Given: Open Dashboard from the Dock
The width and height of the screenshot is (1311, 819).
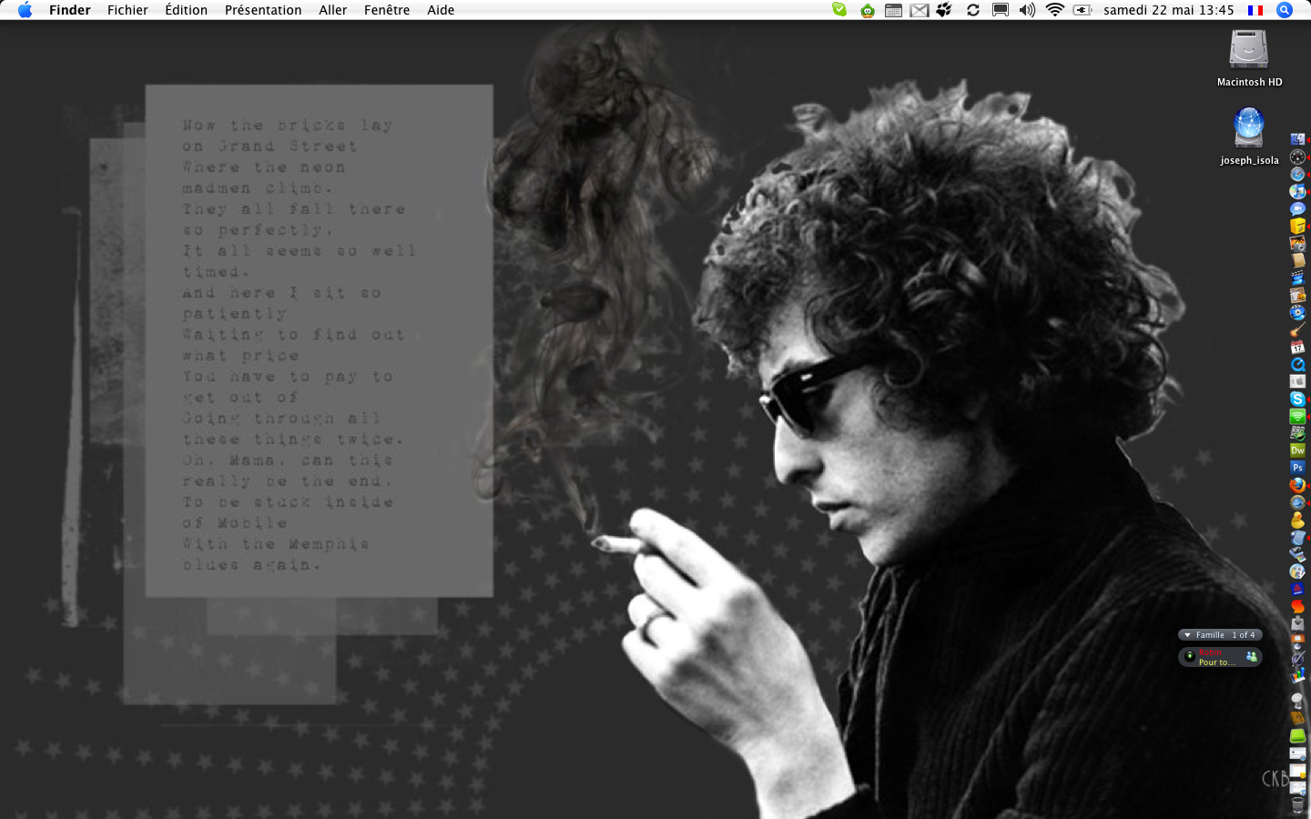Looking at the screenshot, I should (1297, 157).
